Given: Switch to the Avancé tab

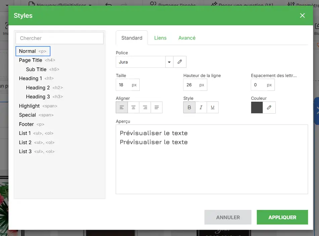Looking at the screenshot, I should click(187, 38).
